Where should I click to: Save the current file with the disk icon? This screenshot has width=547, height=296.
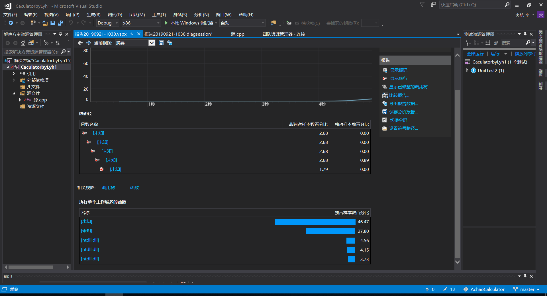click(53, 23)
